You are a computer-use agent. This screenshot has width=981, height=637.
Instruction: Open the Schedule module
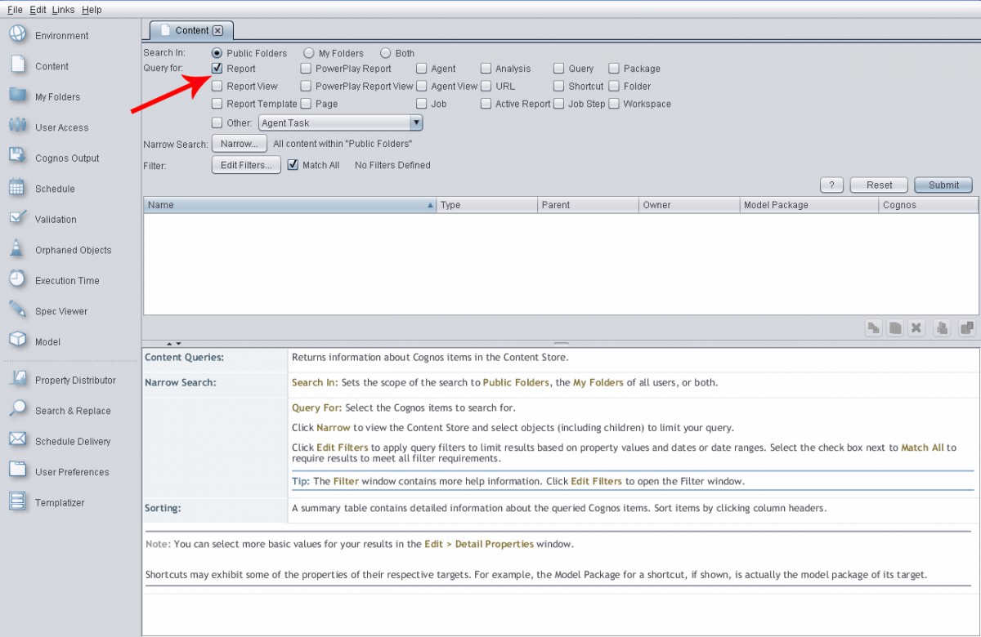tap(43, 189)
